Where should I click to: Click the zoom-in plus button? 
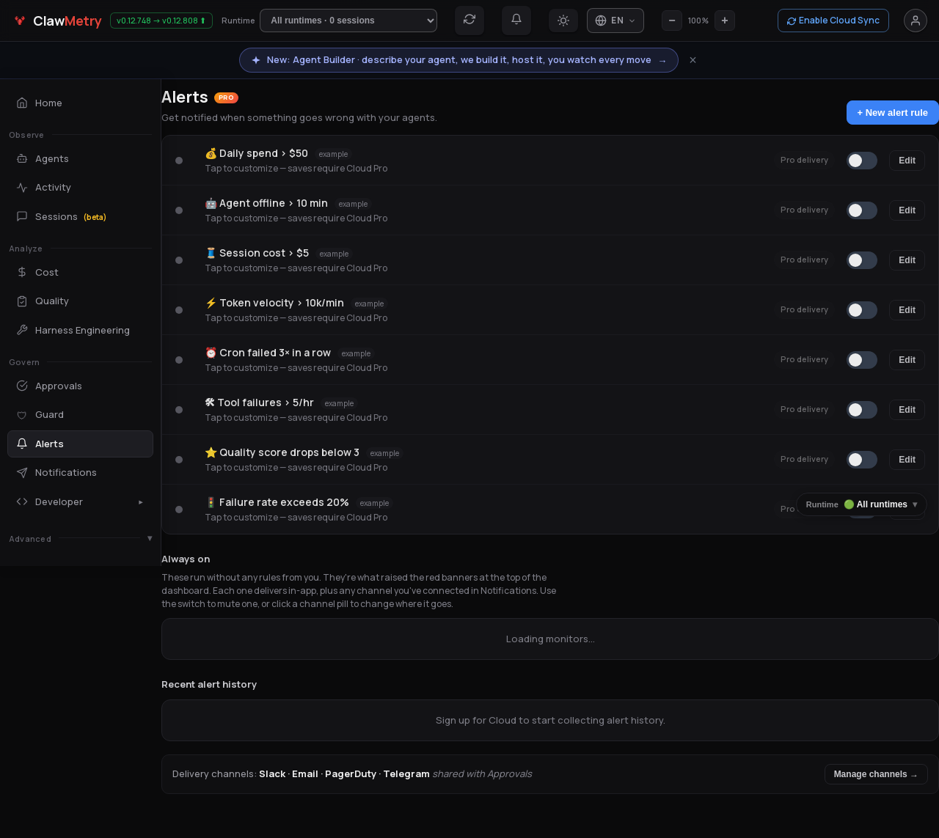725,21
